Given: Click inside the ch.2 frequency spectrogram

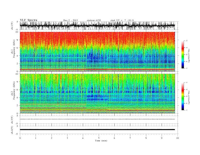Looking at the screenshot, I should 97,93.
